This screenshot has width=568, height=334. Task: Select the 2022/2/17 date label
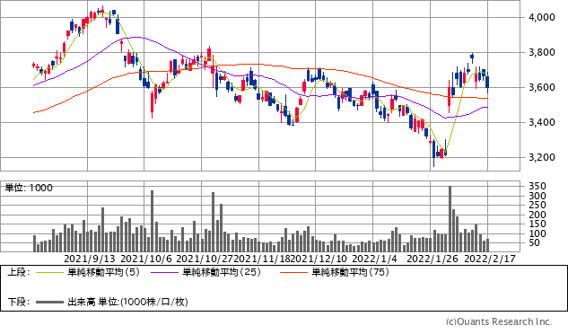point(489,259)
